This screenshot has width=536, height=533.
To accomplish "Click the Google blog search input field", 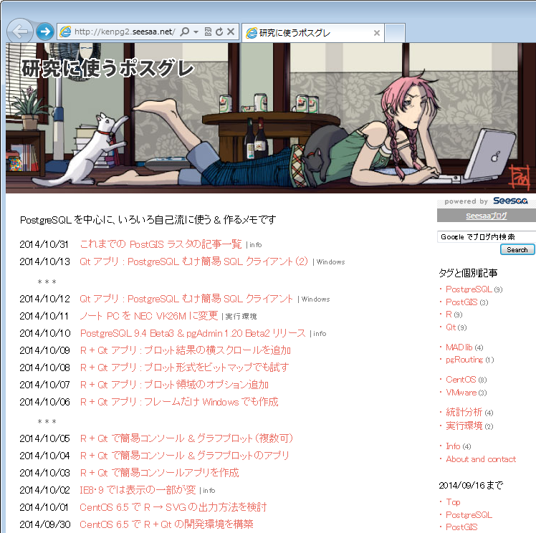I will (x=487, y=236).
